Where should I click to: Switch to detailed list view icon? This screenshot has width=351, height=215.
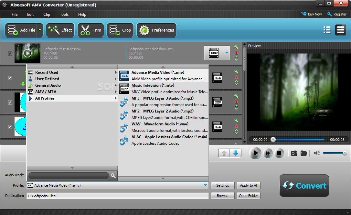(x=340, y=30)
